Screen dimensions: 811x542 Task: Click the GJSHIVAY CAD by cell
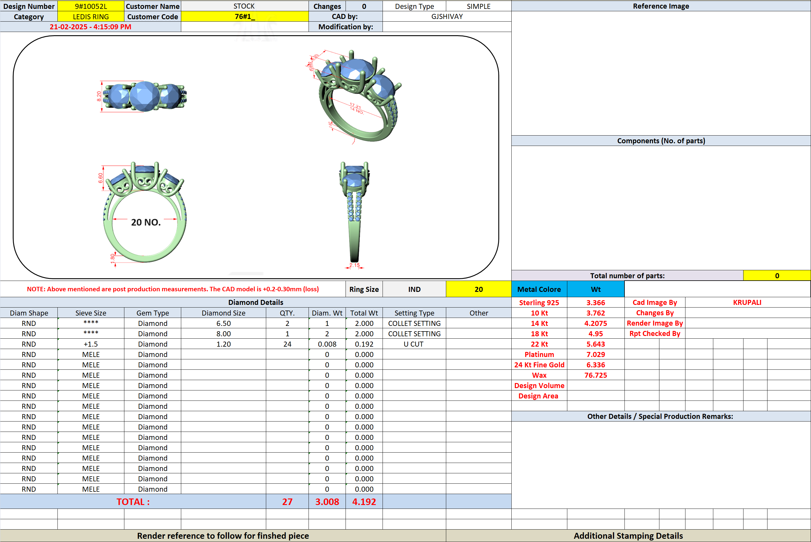coord(447,17)
